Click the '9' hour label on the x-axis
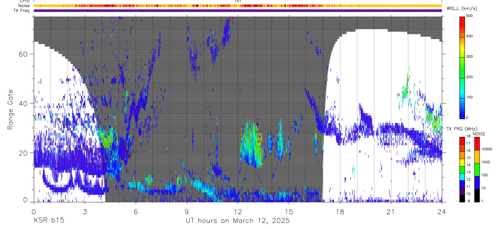 point(187,211)
